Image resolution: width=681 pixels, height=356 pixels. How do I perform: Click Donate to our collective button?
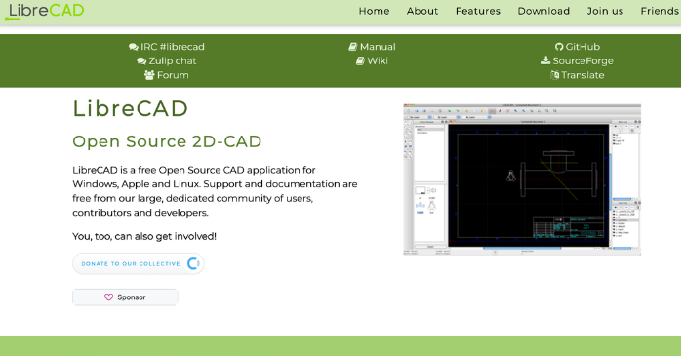(x=139, y=263)
